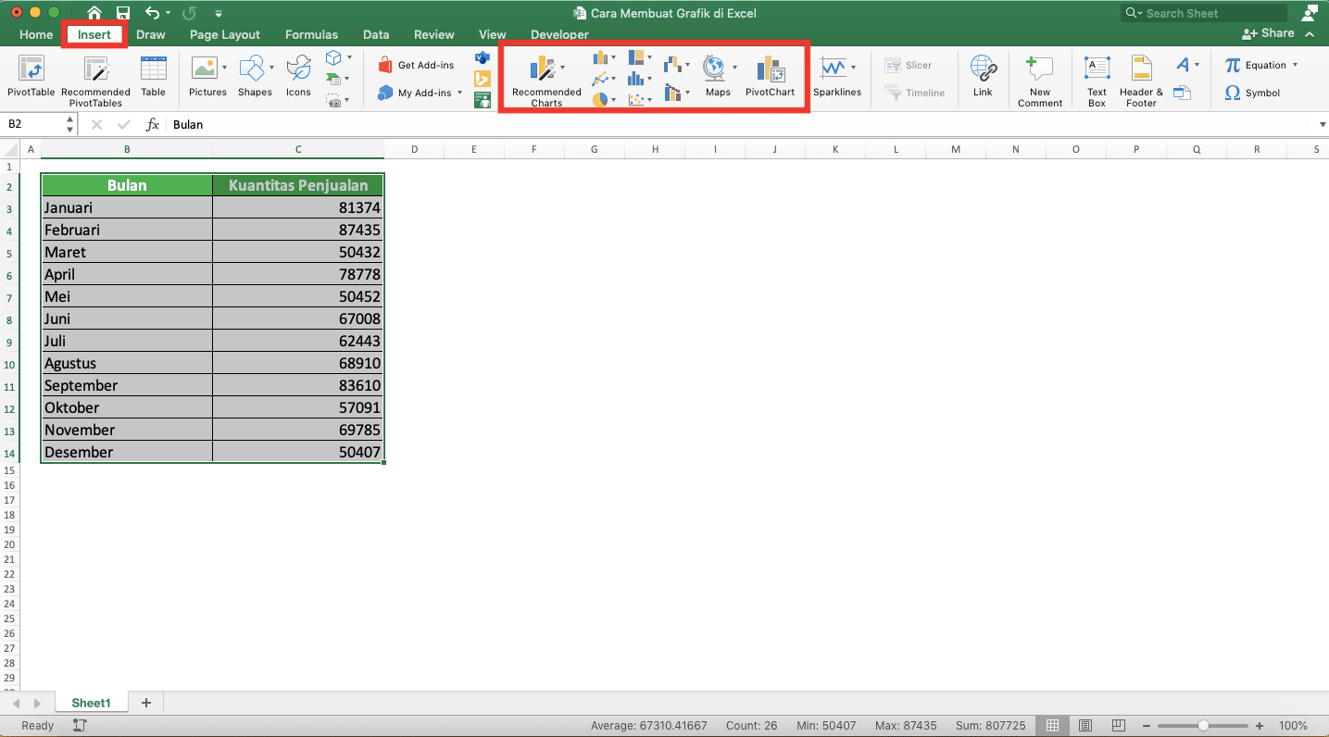Insert a Pie or Doughnut chart
This screenshot has height=737, width=1329.
[600, 100]
